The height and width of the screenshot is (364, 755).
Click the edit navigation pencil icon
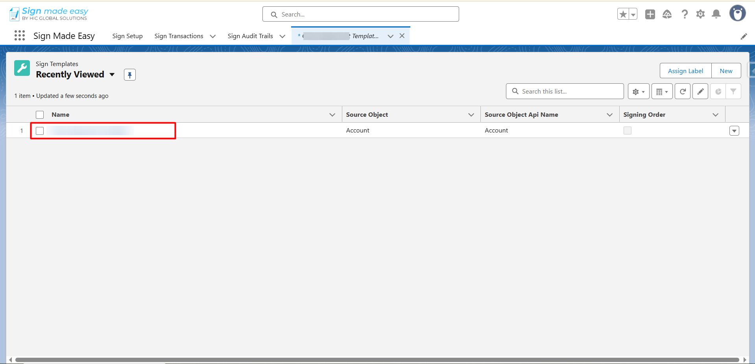744,36
